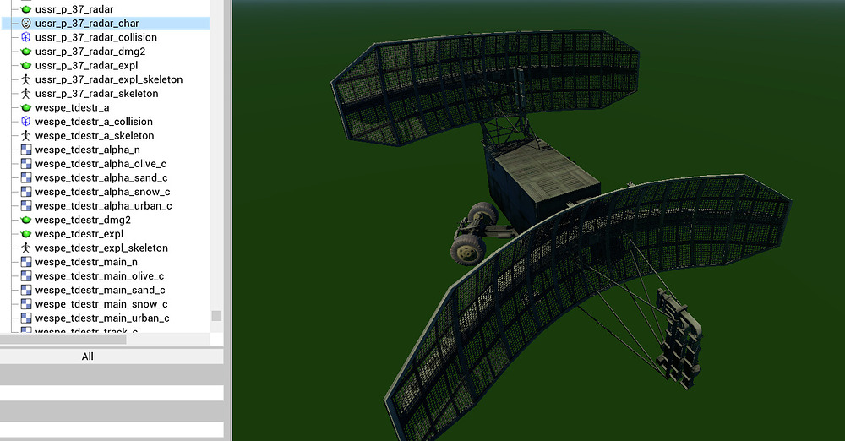Click the skeleton icon beside wespe_tdestr_expl_skeleton

[x=26, y=248]
